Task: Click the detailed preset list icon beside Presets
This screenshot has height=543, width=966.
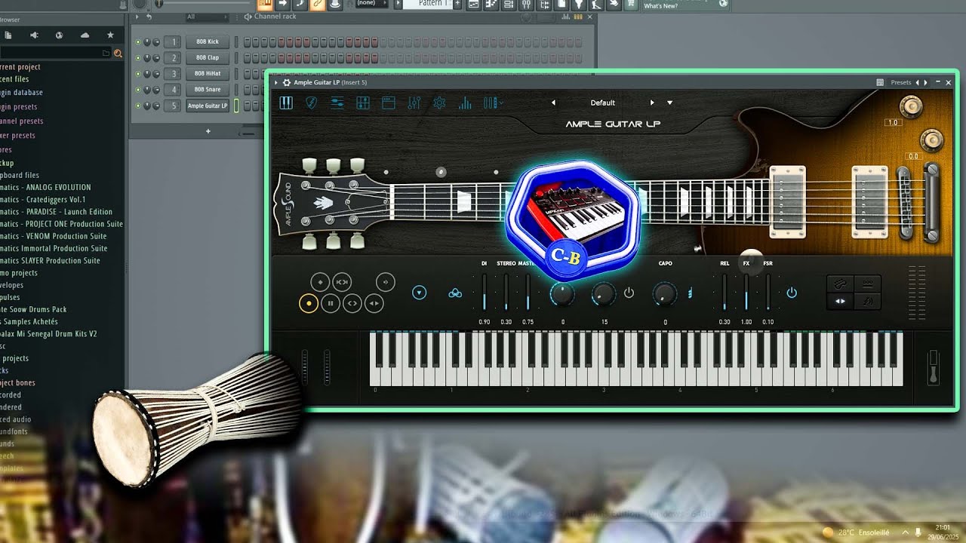Action: coord(880,82)
